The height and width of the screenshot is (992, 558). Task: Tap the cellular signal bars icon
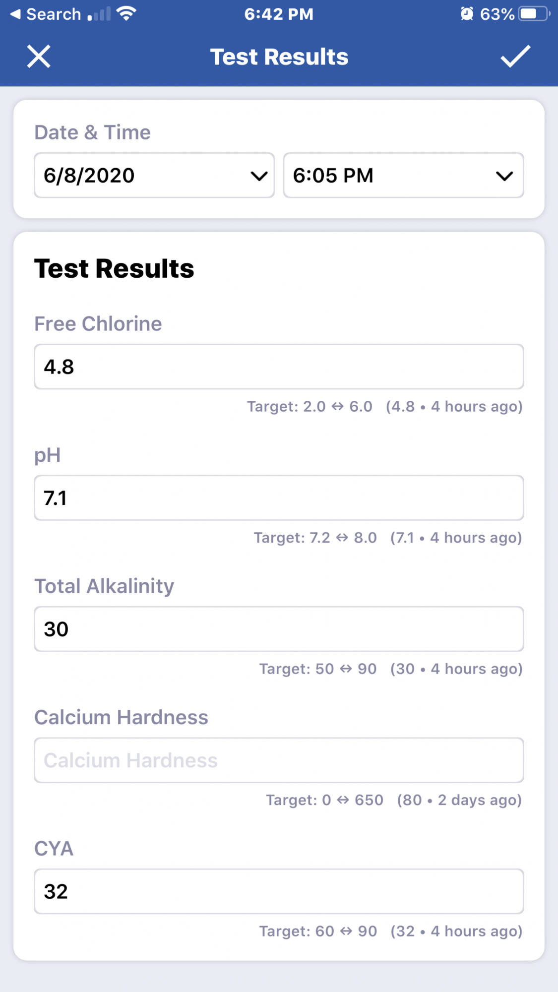pos(99,14)
